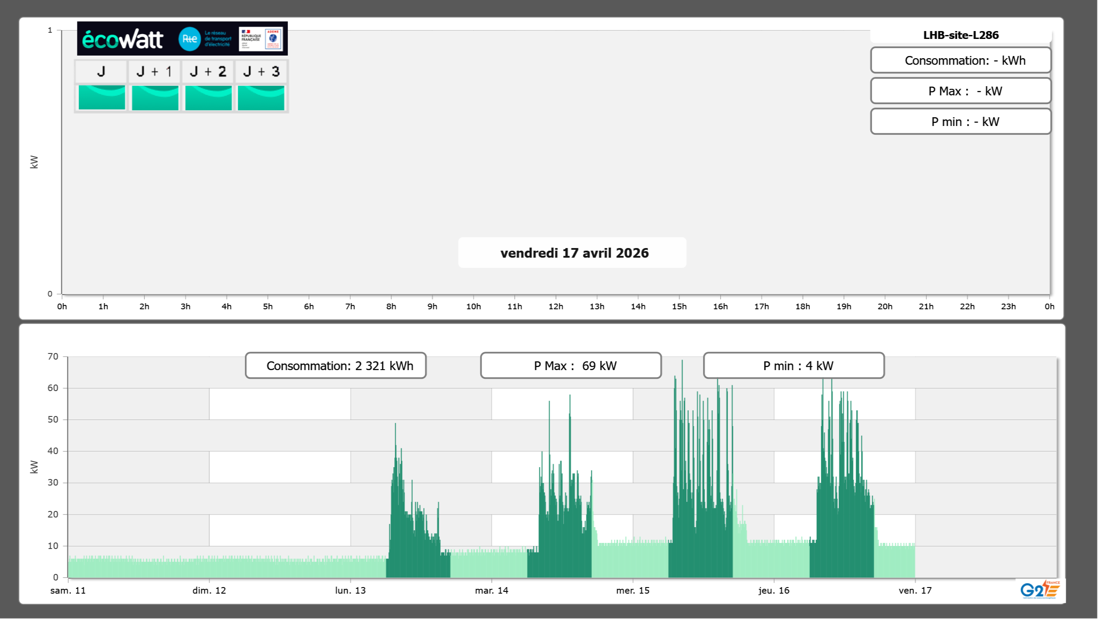Click the G2E France logo
1098x619 pixels.
(1039, 590)
